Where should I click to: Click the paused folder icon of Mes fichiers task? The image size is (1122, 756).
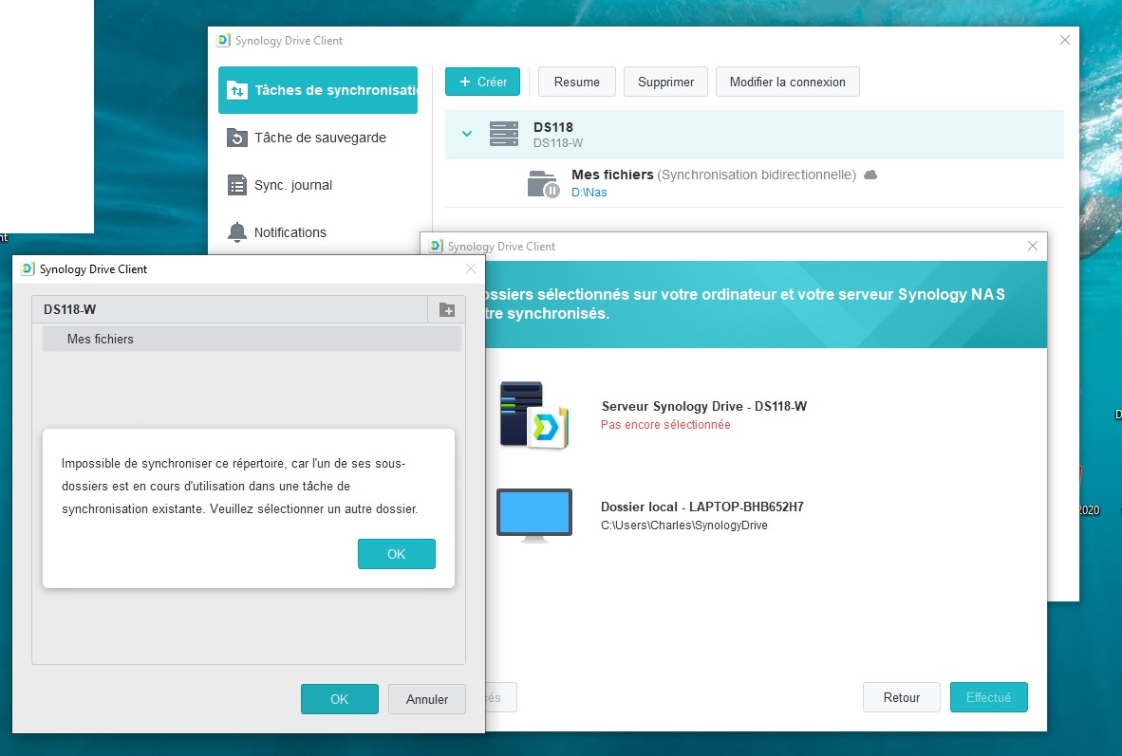[x=543, y=184]
